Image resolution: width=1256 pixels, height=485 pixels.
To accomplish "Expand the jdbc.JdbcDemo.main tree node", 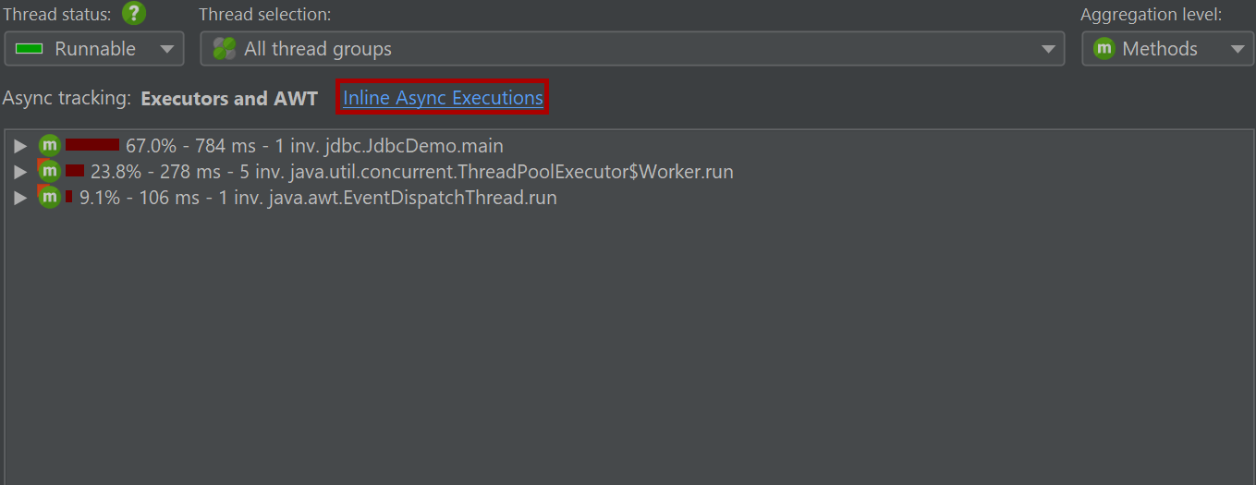I will coord(20,145).
